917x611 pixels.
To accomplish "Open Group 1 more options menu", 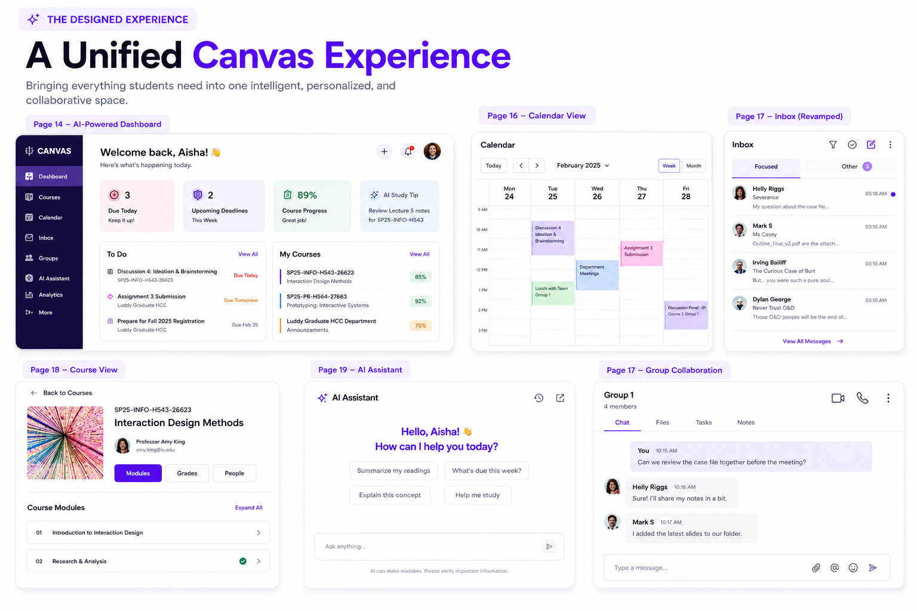I will tap(888, 398).
